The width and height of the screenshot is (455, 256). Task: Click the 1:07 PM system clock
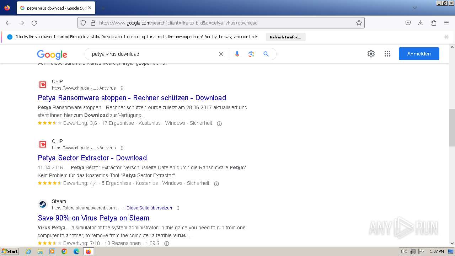[x=437, y=251]
